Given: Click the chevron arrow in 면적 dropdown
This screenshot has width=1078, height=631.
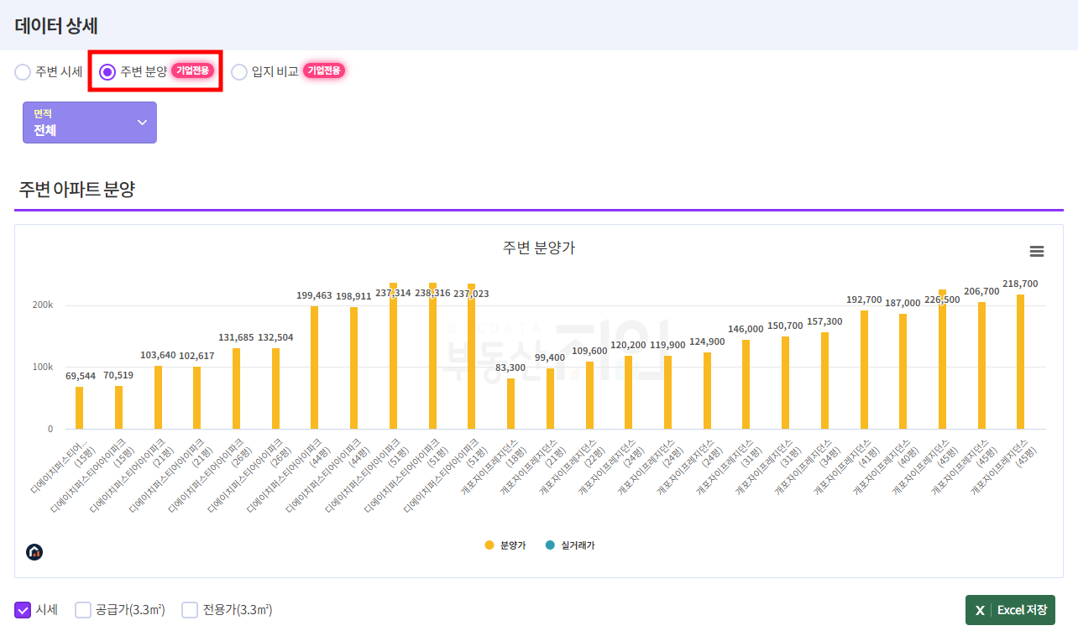Looking at the screenshot, I should 142,123.
